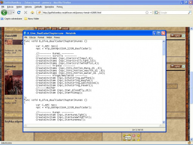Viewport: 193px width, 145px height.
Task: Click text 'func void B_Give_BaalCadarChapter2Runes ()'
Action: pos(56,100)
